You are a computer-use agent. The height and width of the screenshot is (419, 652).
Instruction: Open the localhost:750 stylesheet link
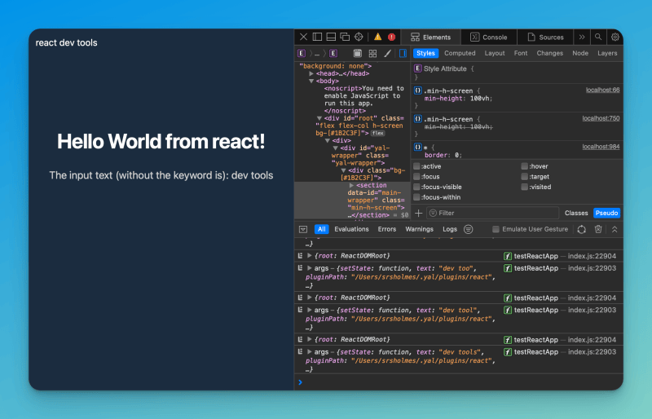pyautogui.click(x=601, y=118)
